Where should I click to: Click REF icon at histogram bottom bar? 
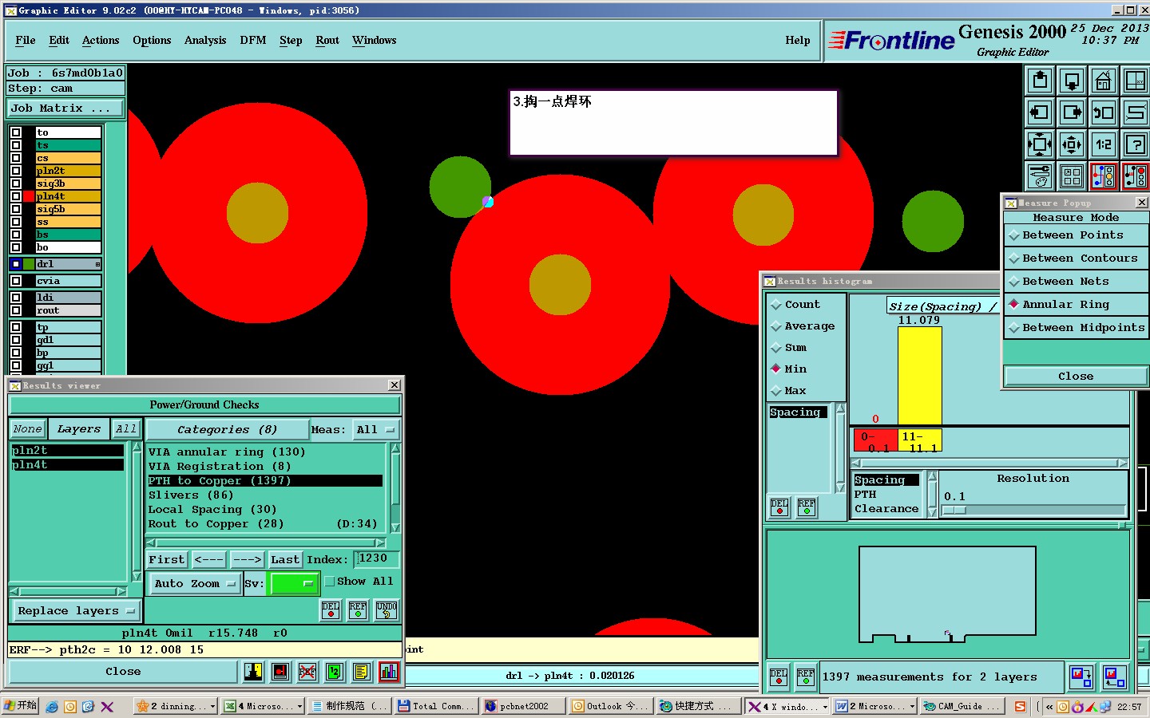coord(806,677)
